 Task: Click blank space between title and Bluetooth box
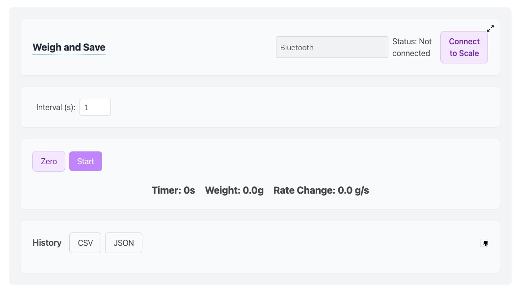[x=191, y=47]
